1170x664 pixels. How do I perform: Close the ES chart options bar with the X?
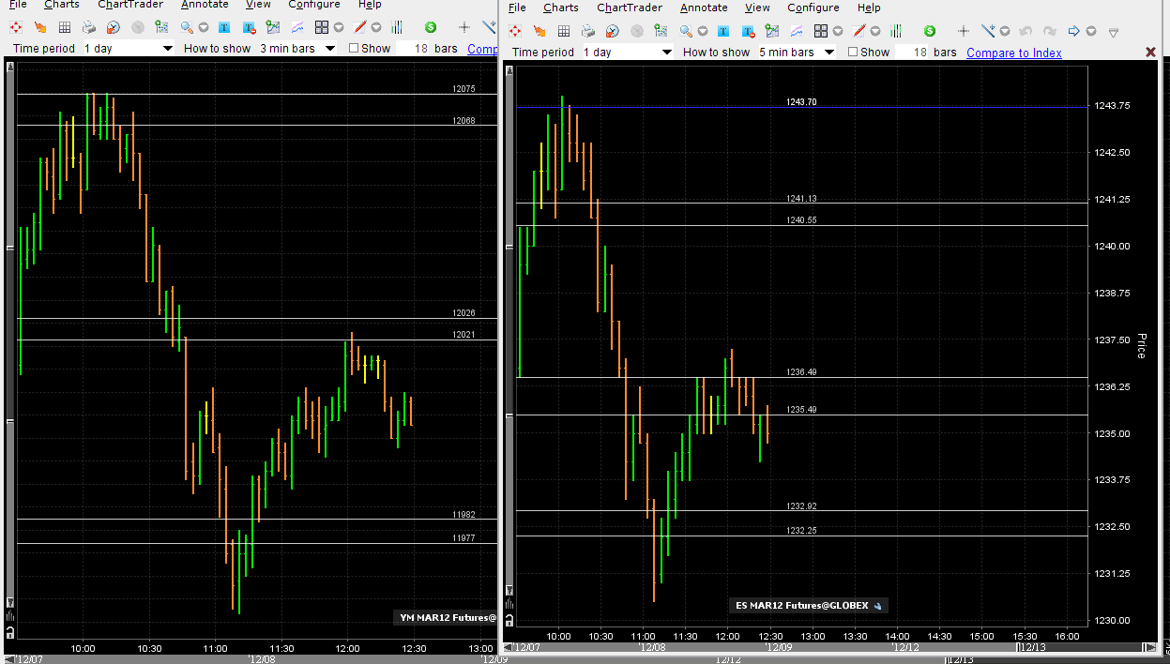point(1149,53)
